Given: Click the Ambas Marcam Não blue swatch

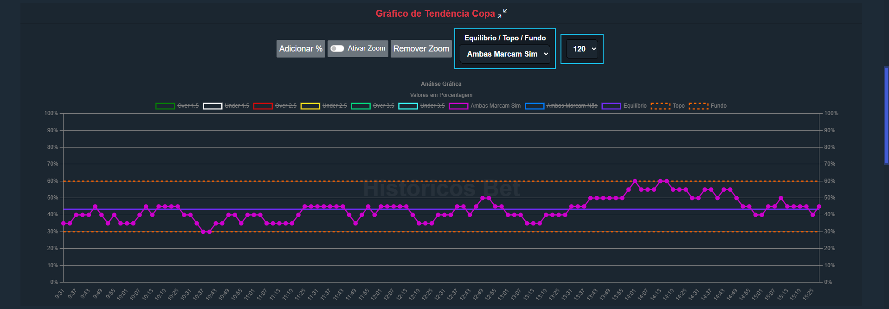Looking at the screenshot, I should (535, 106).
